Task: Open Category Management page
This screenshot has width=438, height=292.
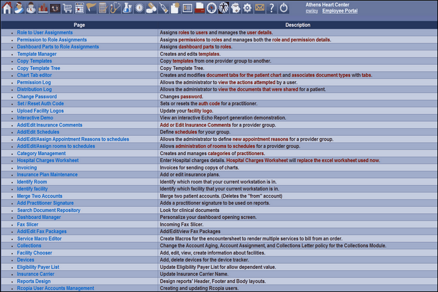Action: (x=41, y=154)
